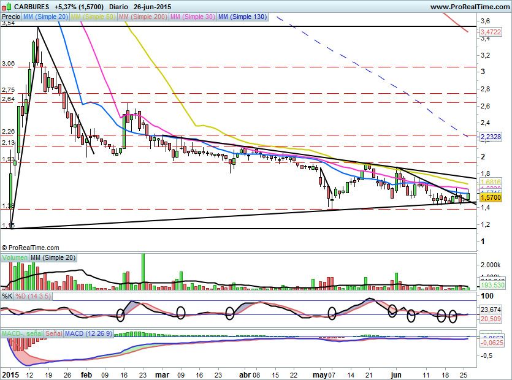Click the 2,75 level label
512x380 pixels.
point(8,89)
